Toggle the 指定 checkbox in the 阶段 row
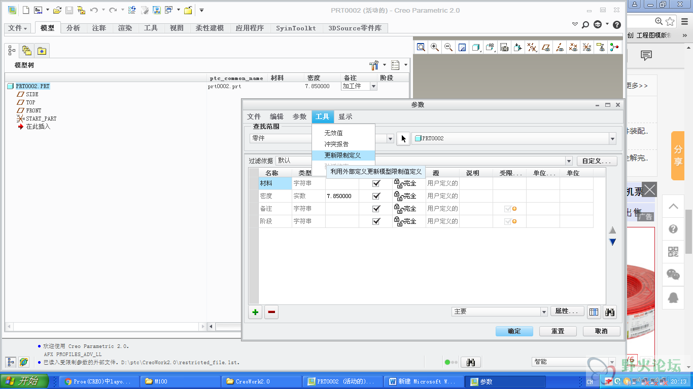 click(x=376, y=221)
